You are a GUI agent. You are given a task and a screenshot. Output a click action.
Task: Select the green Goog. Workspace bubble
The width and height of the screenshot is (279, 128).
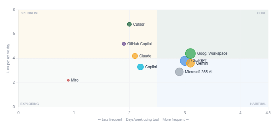click(190, 53)
